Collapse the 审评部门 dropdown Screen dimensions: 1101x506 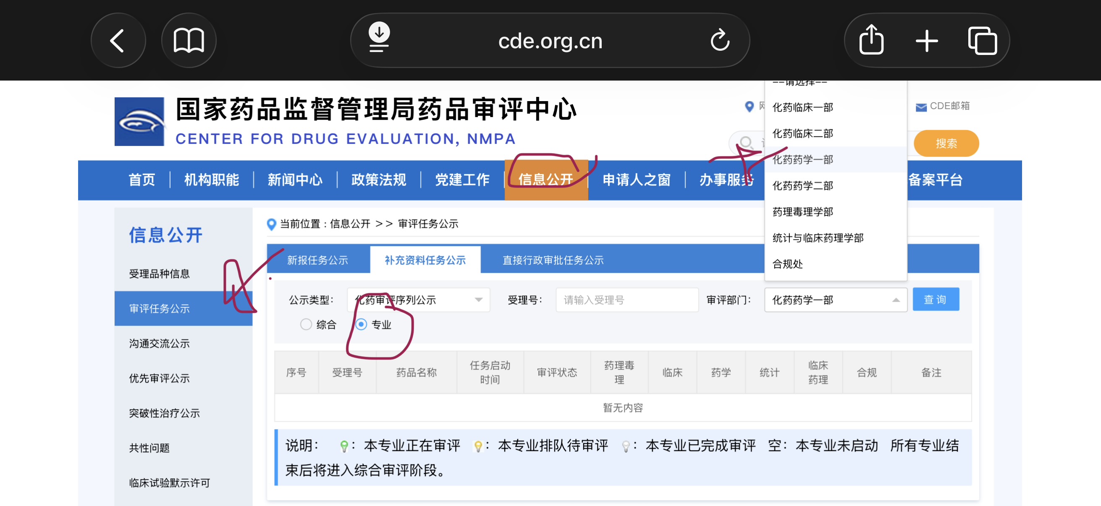tap(895, 300)
